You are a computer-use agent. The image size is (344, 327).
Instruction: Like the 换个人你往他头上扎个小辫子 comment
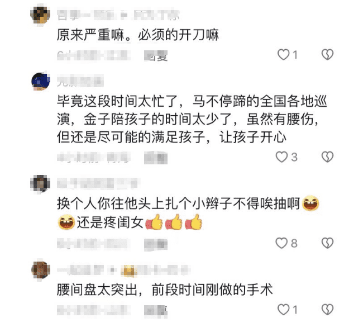(x=281, y=243)
